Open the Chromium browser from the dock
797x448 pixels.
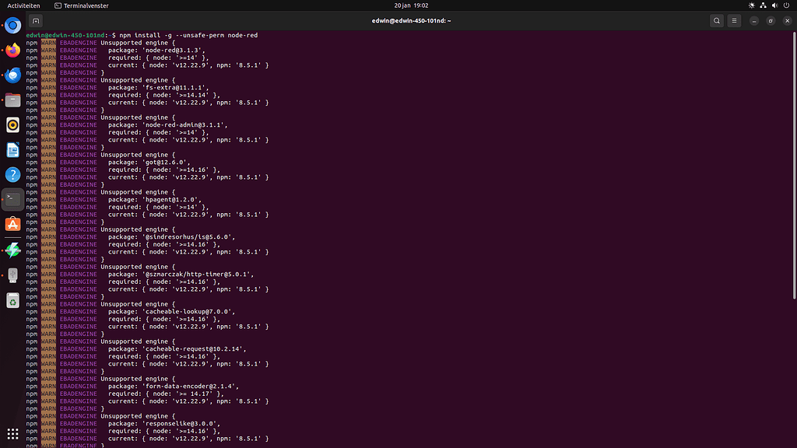(12, 26)
